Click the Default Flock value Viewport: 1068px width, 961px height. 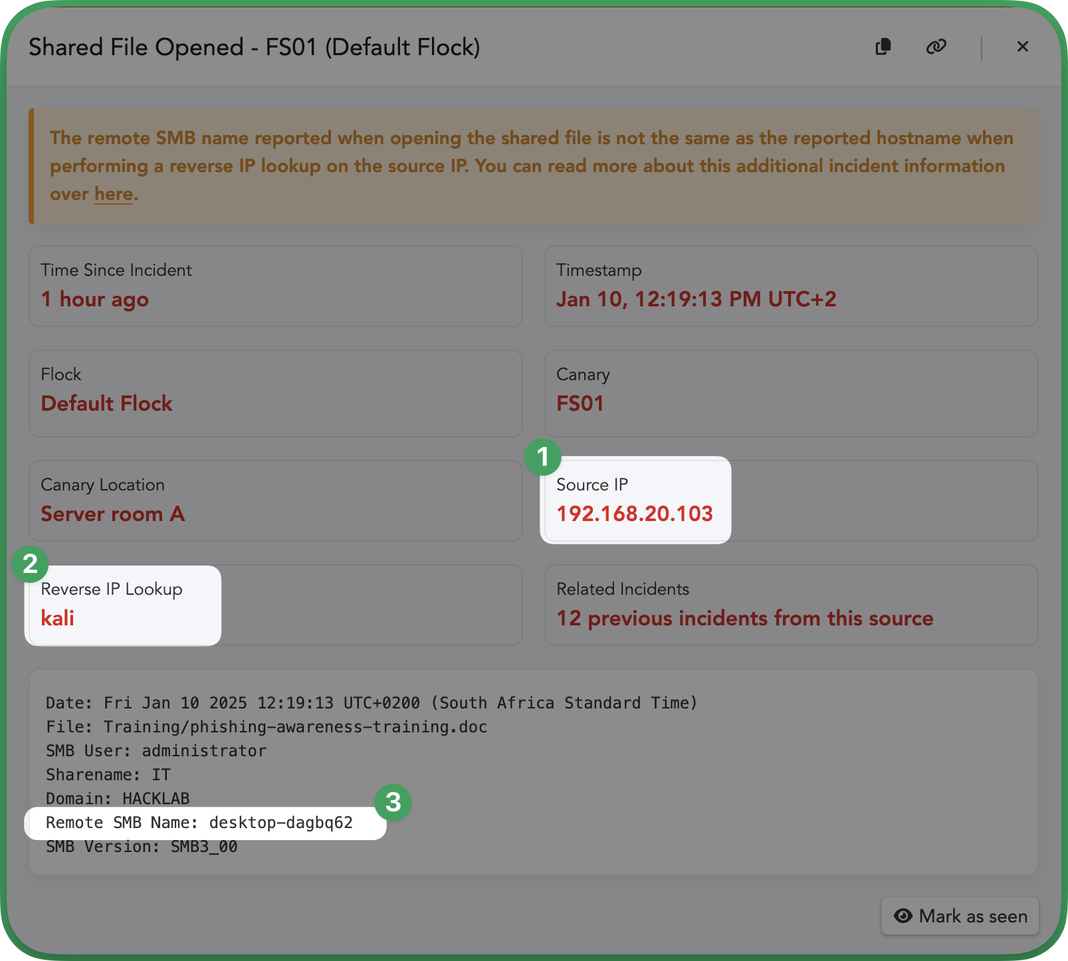coord(107,403)
